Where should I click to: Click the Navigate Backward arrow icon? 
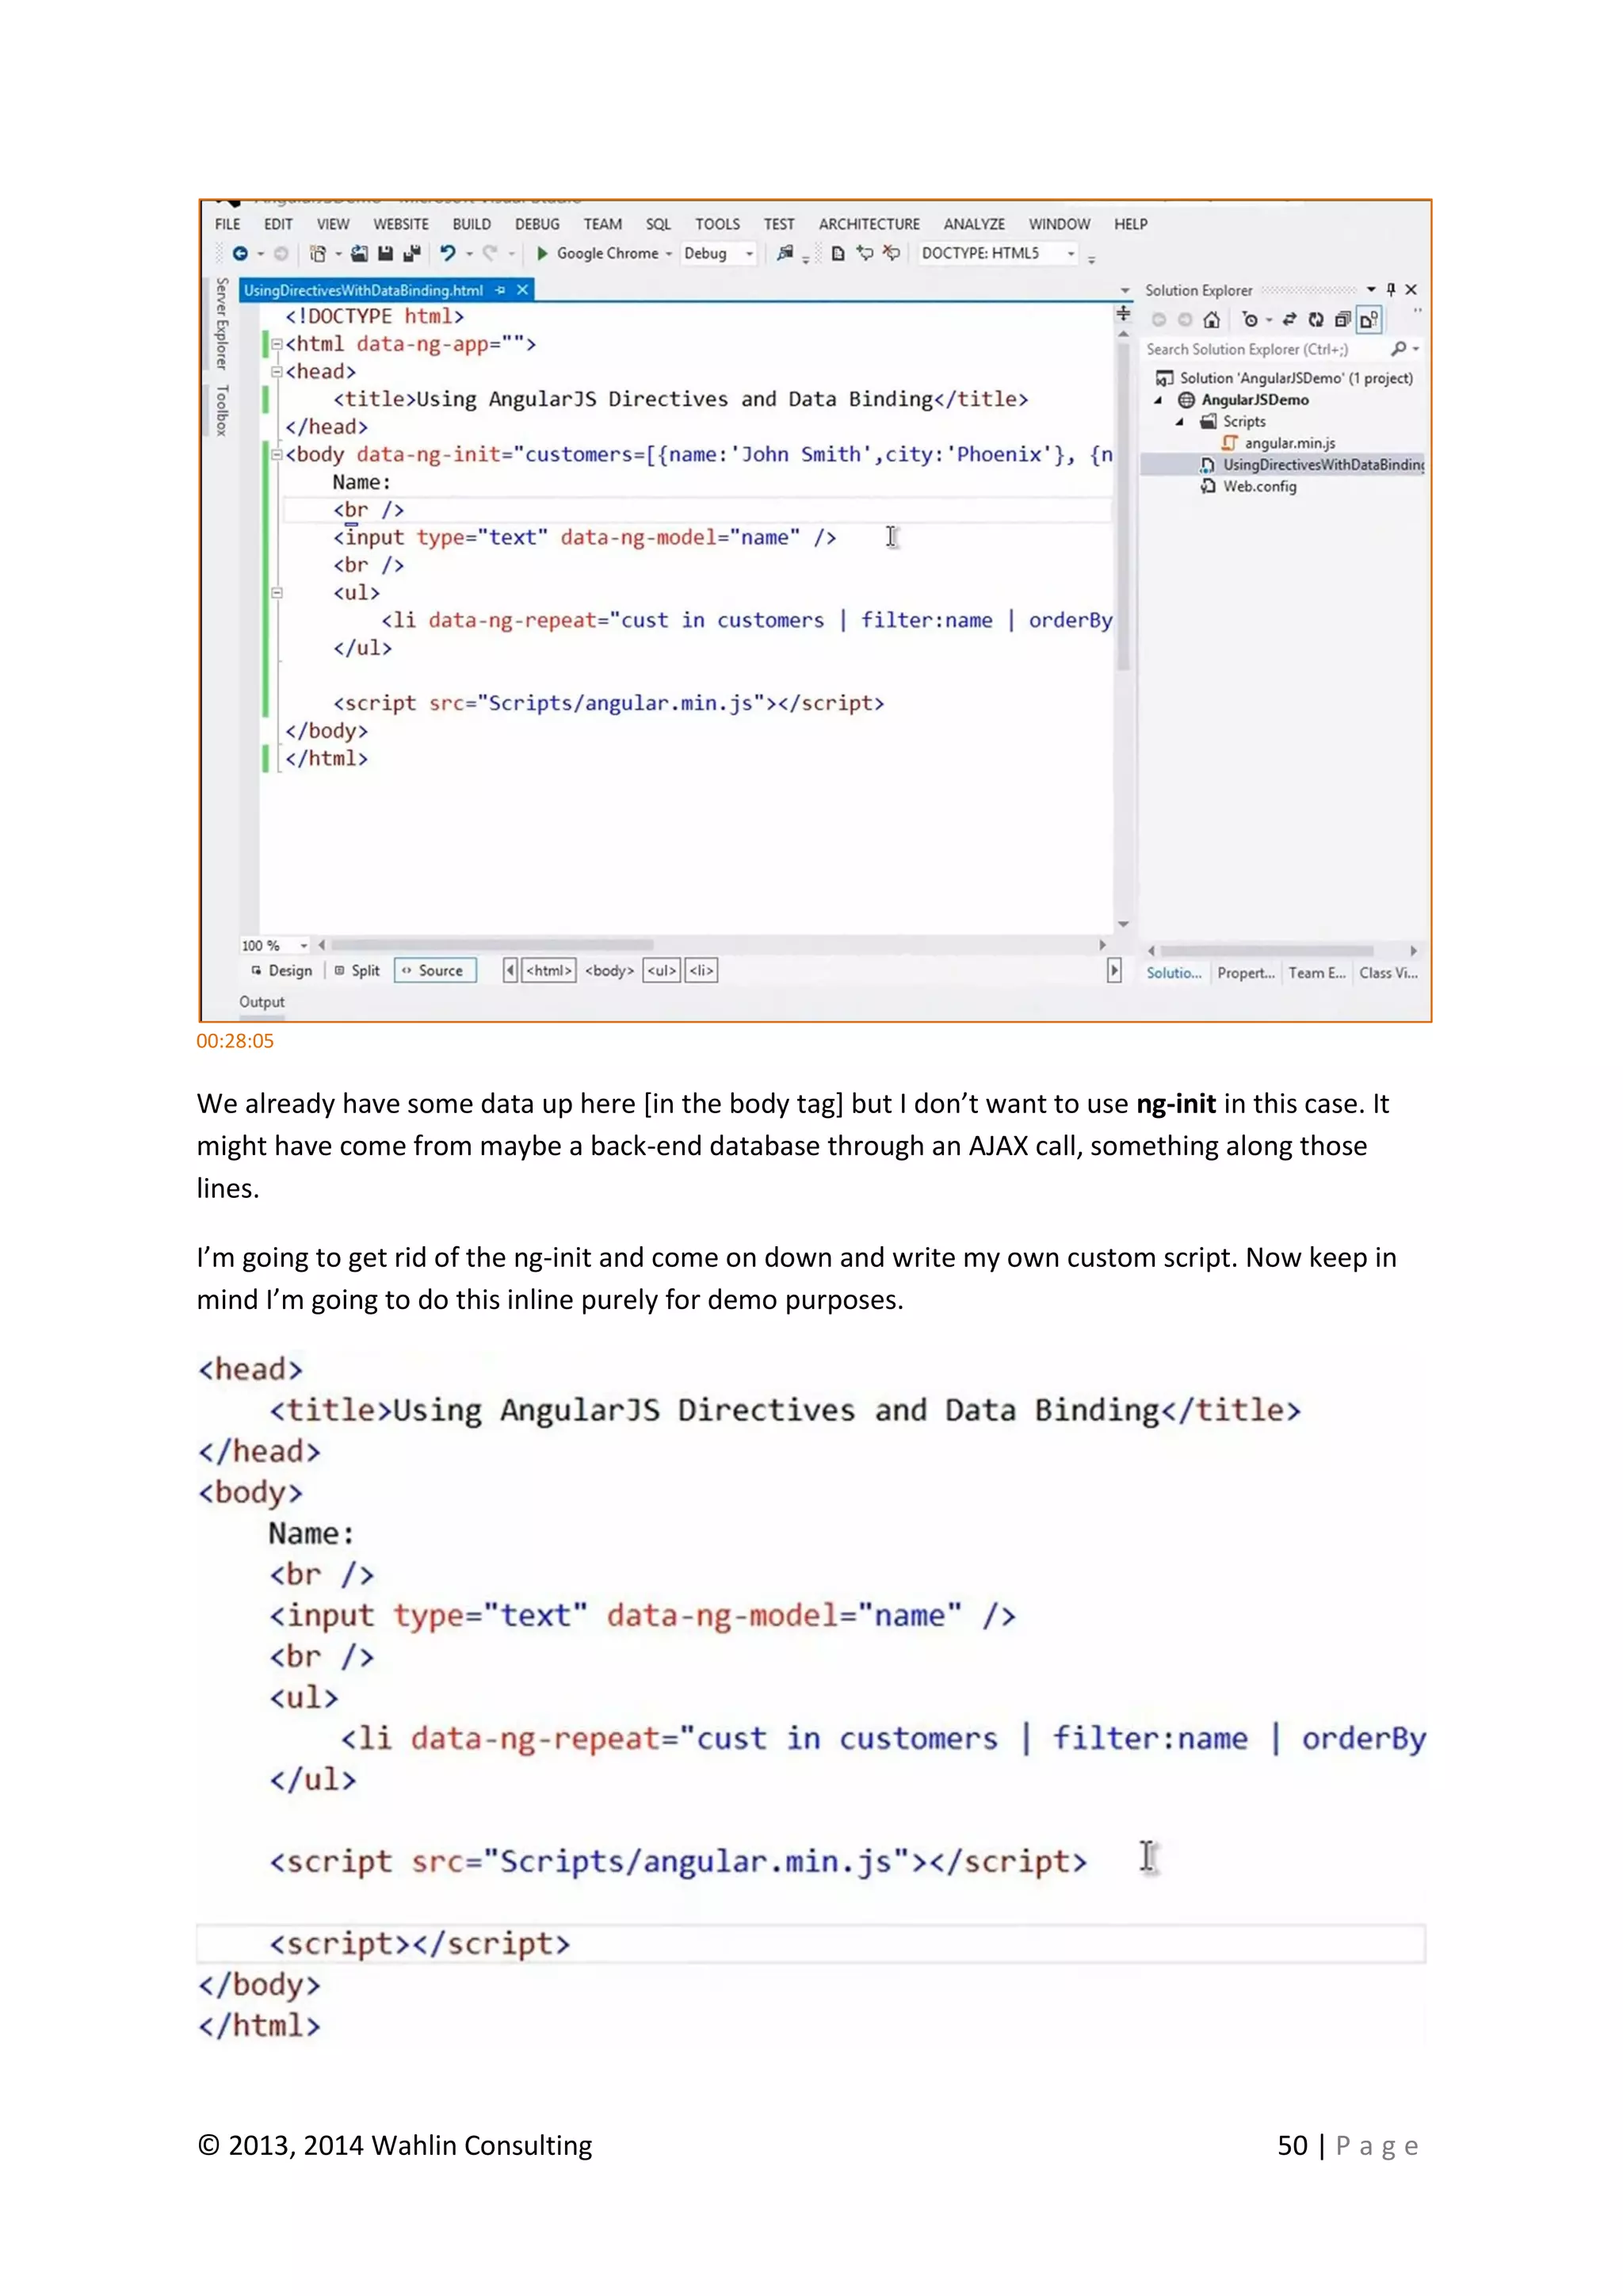click(x=240, y=254)
